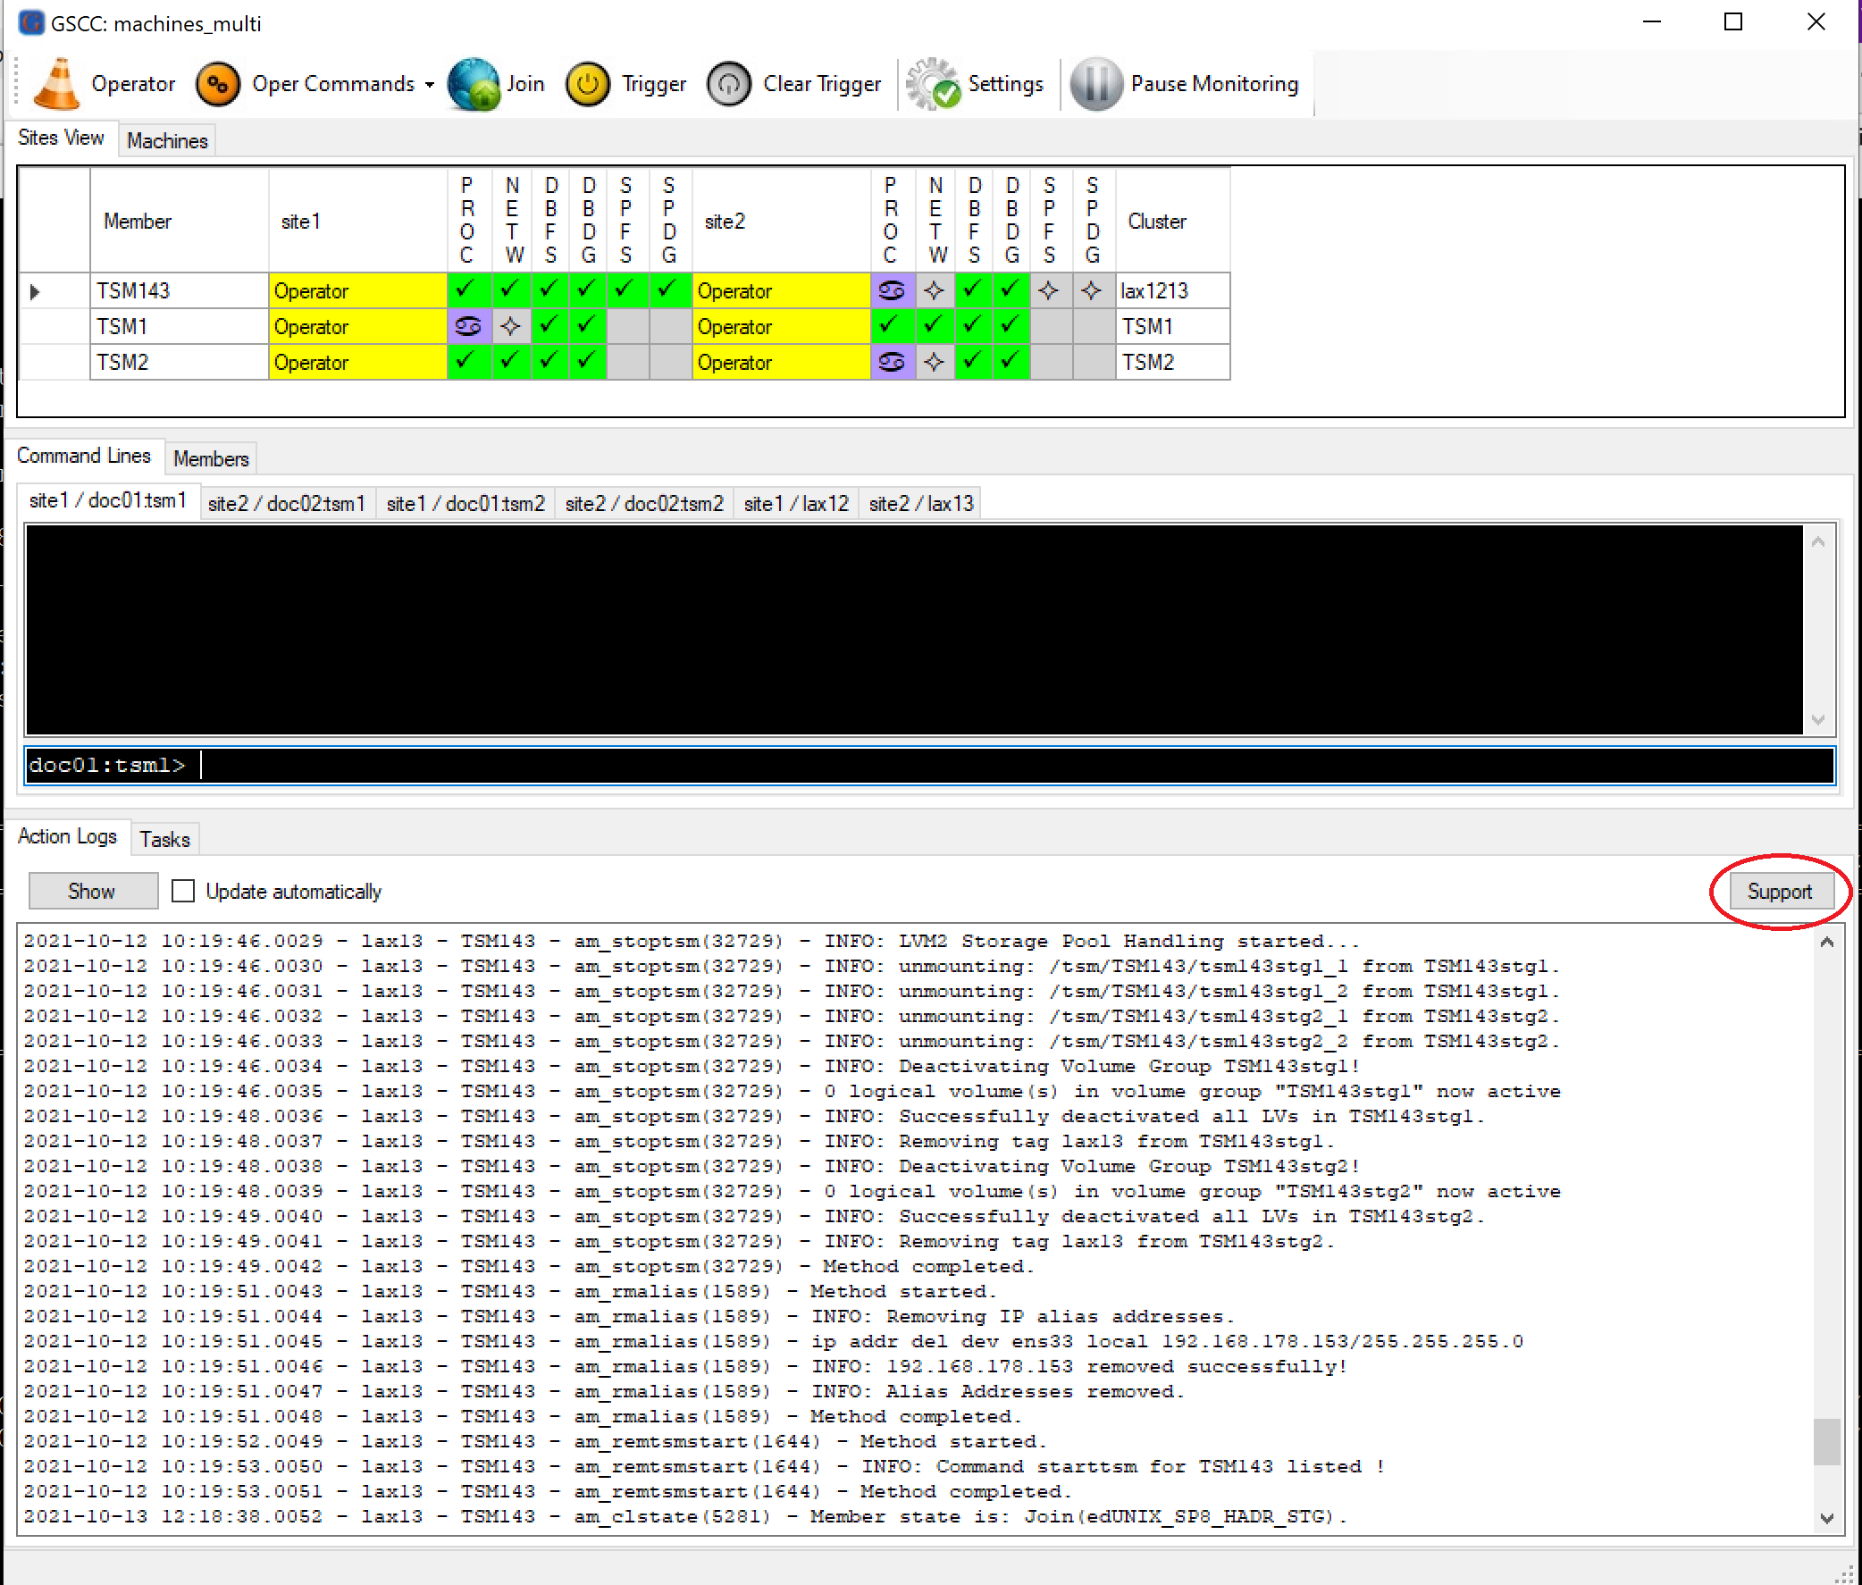Click the action log scrollbar thumb
Viewport: 1862px width, 1585px height.
pos(1827,1441)
